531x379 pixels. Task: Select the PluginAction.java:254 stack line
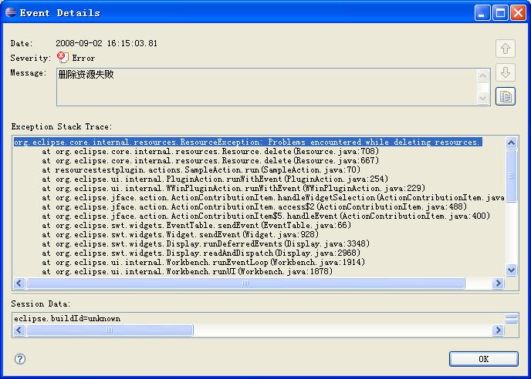point(215,179)
